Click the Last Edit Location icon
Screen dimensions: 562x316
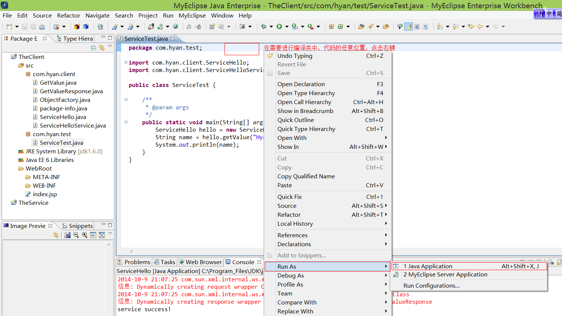click(x=471, y=26)
